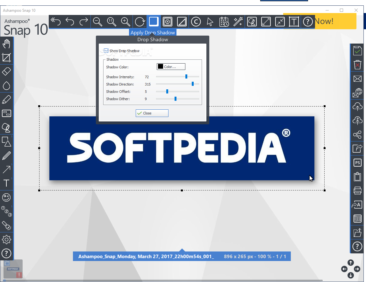Select the crop tool
The height and width of the screenshot is (282, 366).
(x=7, y=58)
